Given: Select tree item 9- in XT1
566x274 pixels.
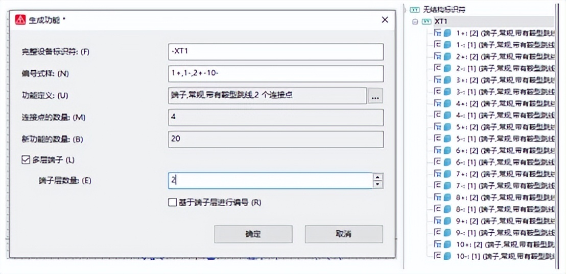Looking at the screenshot, I should (x=494, y=233).
